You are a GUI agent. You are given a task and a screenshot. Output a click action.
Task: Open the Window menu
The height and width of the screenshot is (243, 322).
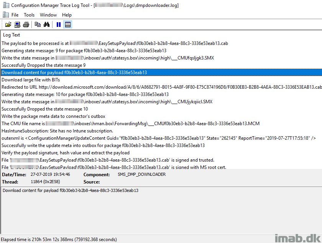click(x=48, y=15)
